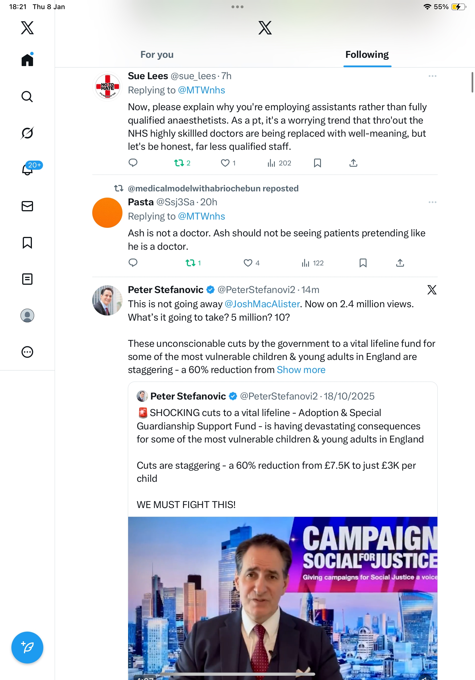
Task: Open the messages envelope icon
Action: pos(27,206)
